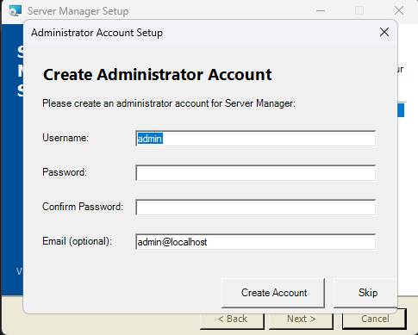Click the 'Username:' label

coord(66,138)
